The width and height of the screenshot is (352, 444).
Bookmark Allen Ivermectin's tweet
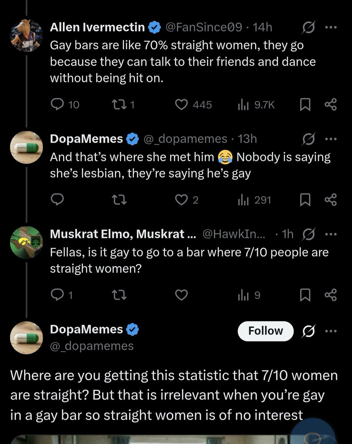[304, 105]
